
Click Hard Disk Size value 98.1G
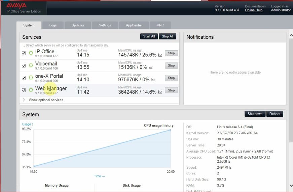[x=221, y=179]
